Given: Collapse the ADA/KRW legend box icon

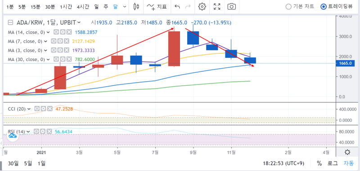Looking at the screenshot, I should (10, 22).
